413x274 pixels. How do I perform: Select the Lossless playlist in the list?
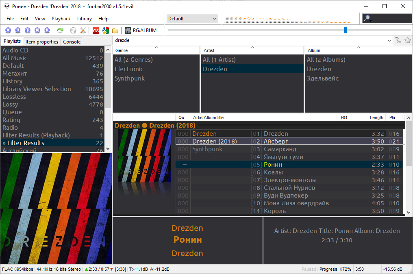[x=14, y=97]
